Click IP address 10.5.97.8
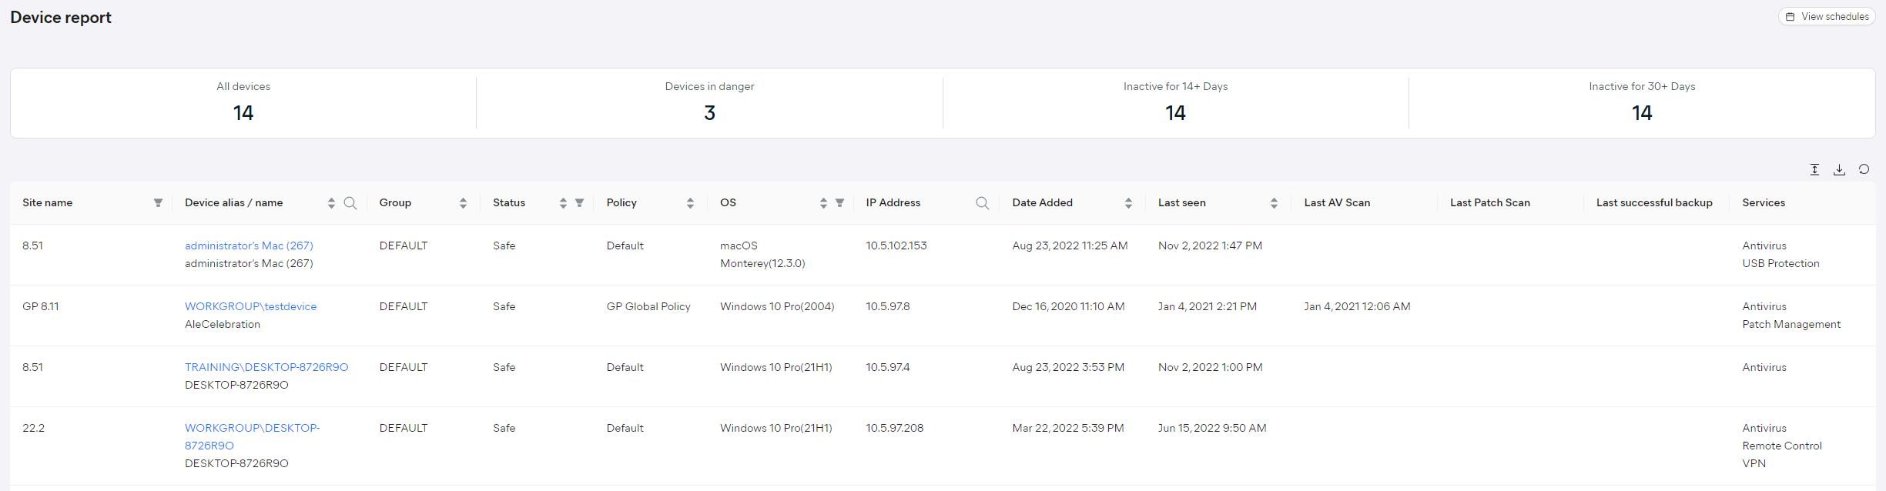1886x491 pixels. (888, 306)
